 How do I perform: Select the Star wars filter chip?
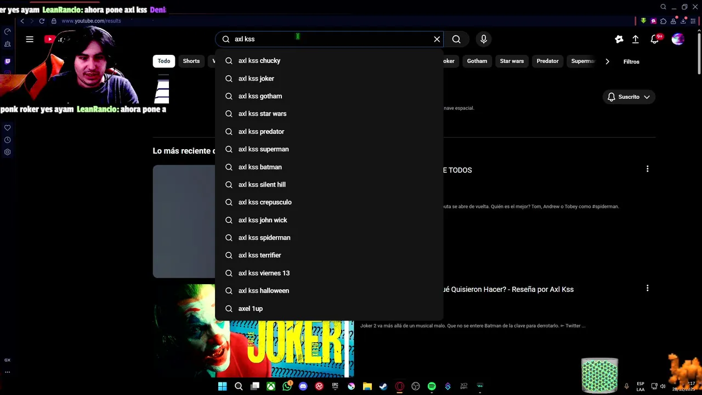[x=512, y=61]
